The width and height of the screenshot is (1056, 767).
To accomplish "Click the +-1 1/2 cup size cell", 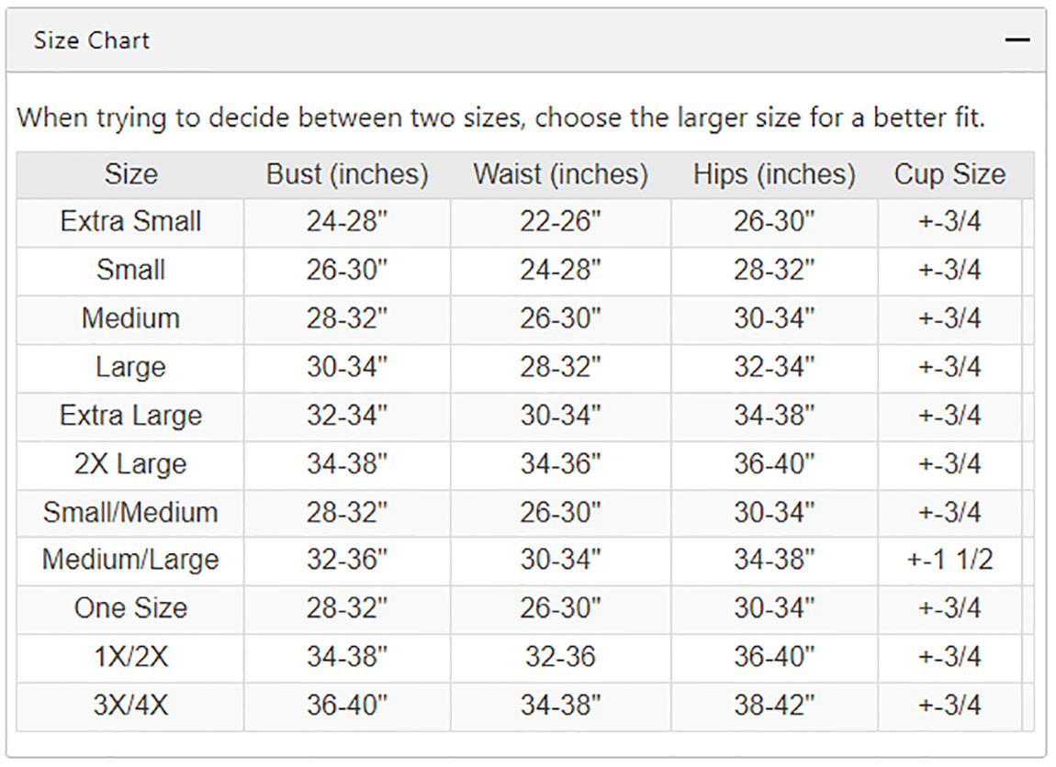I will tap(949, 560).
